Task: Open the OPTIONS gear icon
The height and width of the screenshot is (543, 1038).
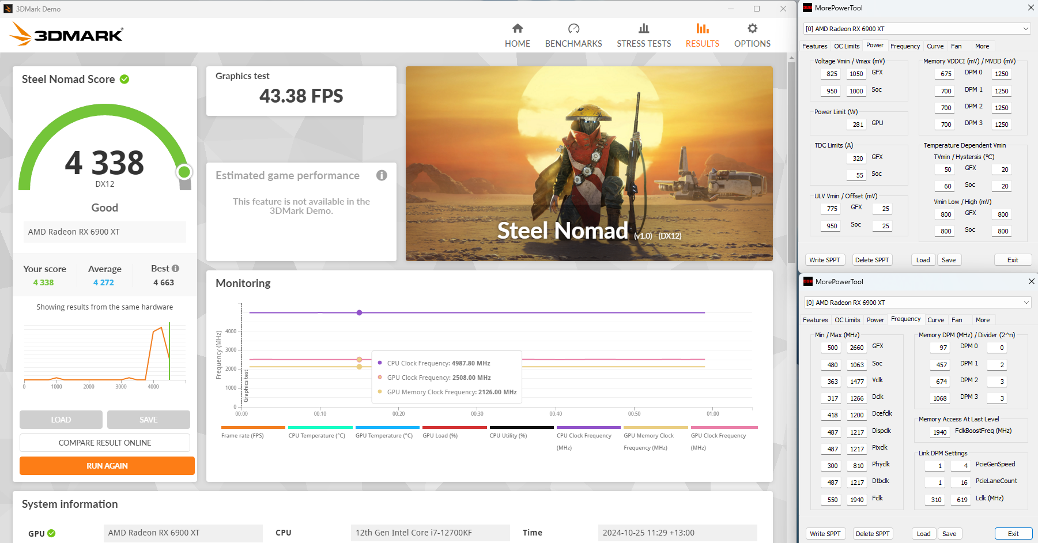Action: click(x=752, y=28)
